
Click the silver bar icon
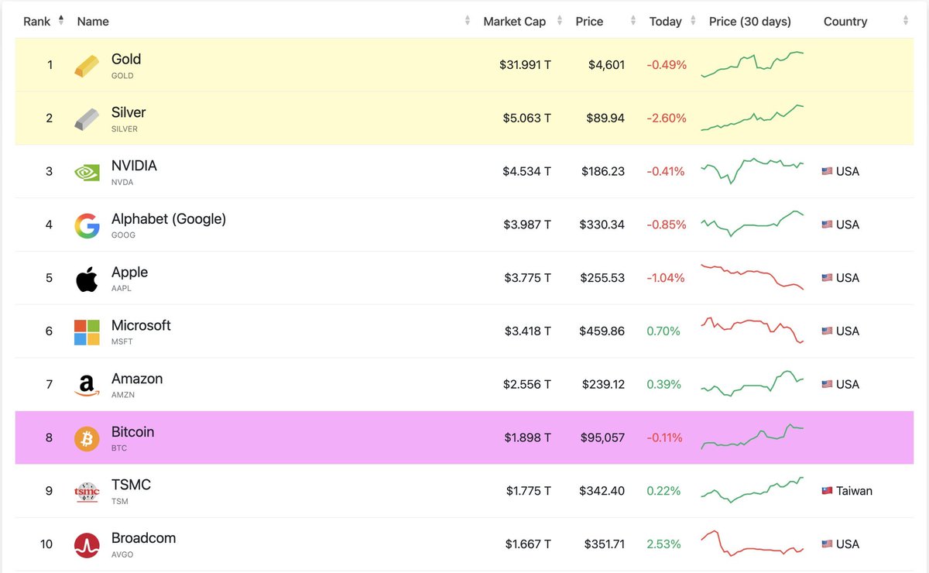[x=86, y=118]
